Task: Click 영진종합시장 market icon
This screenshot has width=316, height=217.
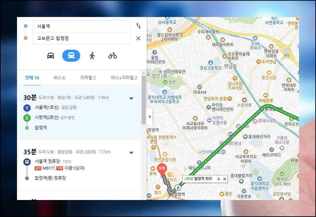Action: [x=165, y=155]
